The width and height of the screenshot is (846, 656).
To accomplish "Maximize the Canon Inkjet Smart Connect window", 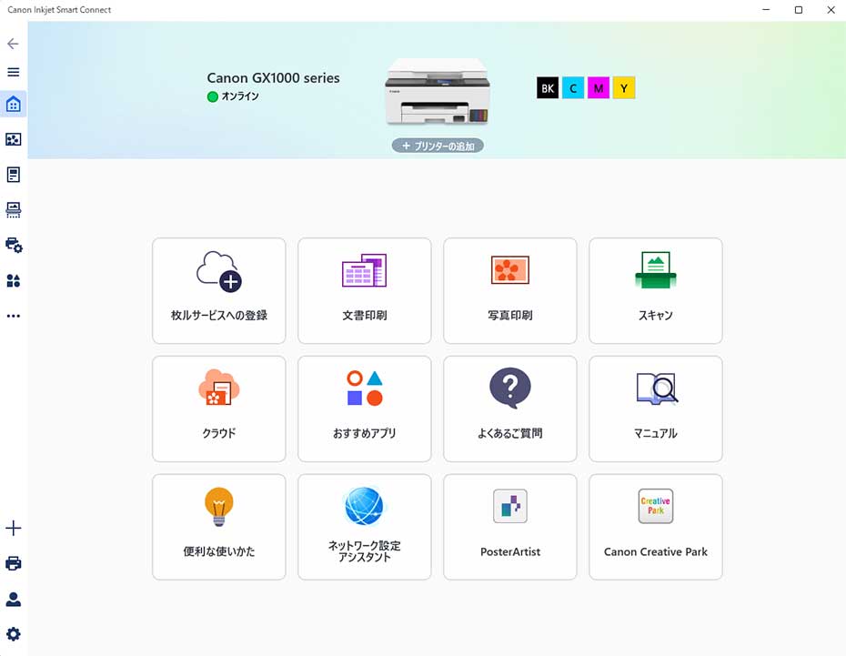I will [x=799, y=10].
